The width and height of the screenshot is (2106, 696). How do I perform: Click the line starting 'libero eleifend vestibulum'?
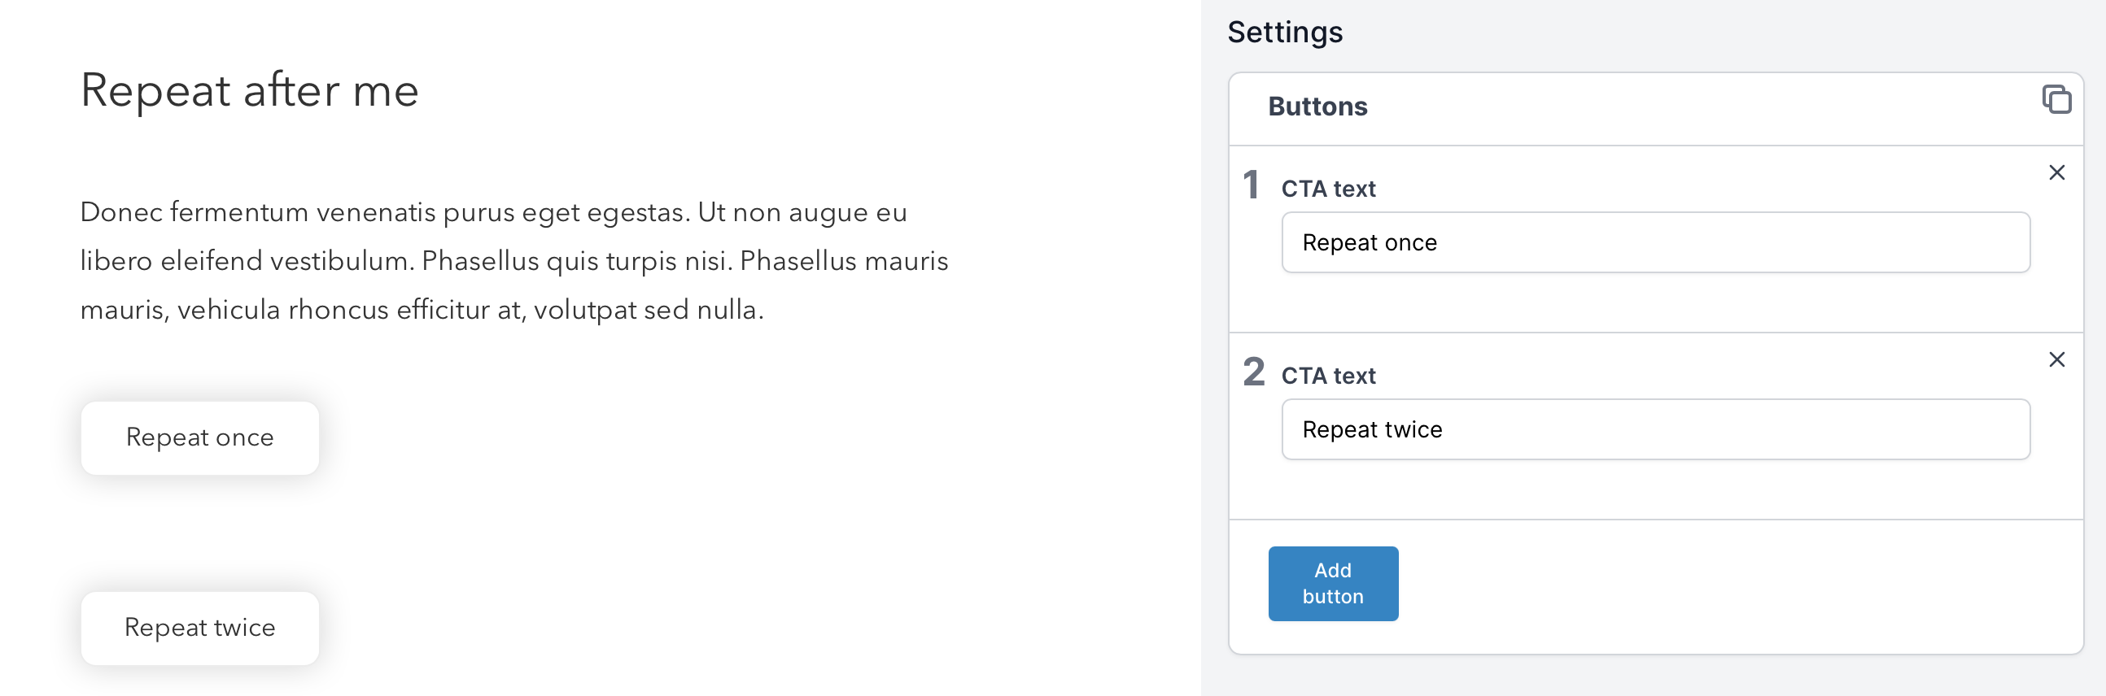514,262
